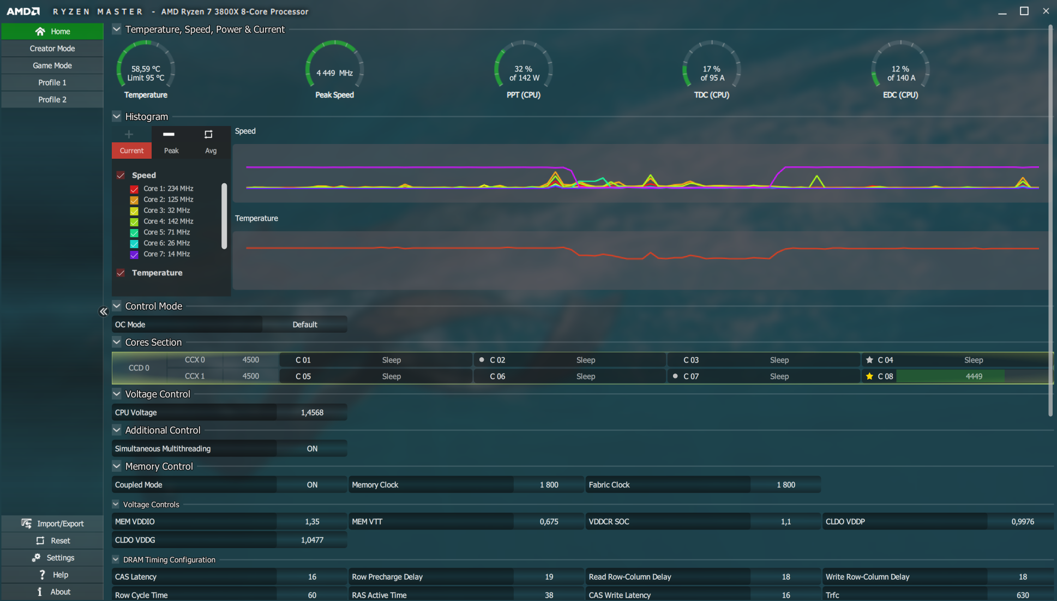Collapse DRAM Timing Configuration subsection
Viewport: 1057px width, 601px height.
(116, 560)
